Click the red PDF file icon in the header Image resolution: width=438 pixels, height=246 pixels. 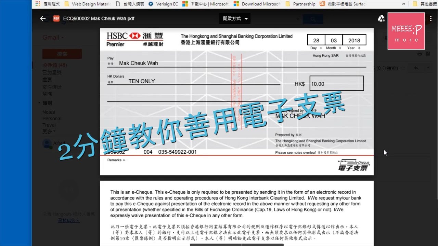tap(56, 18)
